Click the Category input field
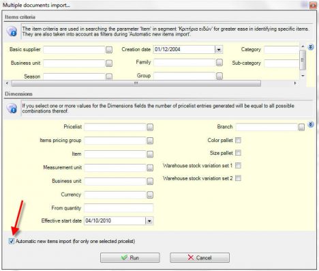319x271 pixels. click(x=282, y=50)
